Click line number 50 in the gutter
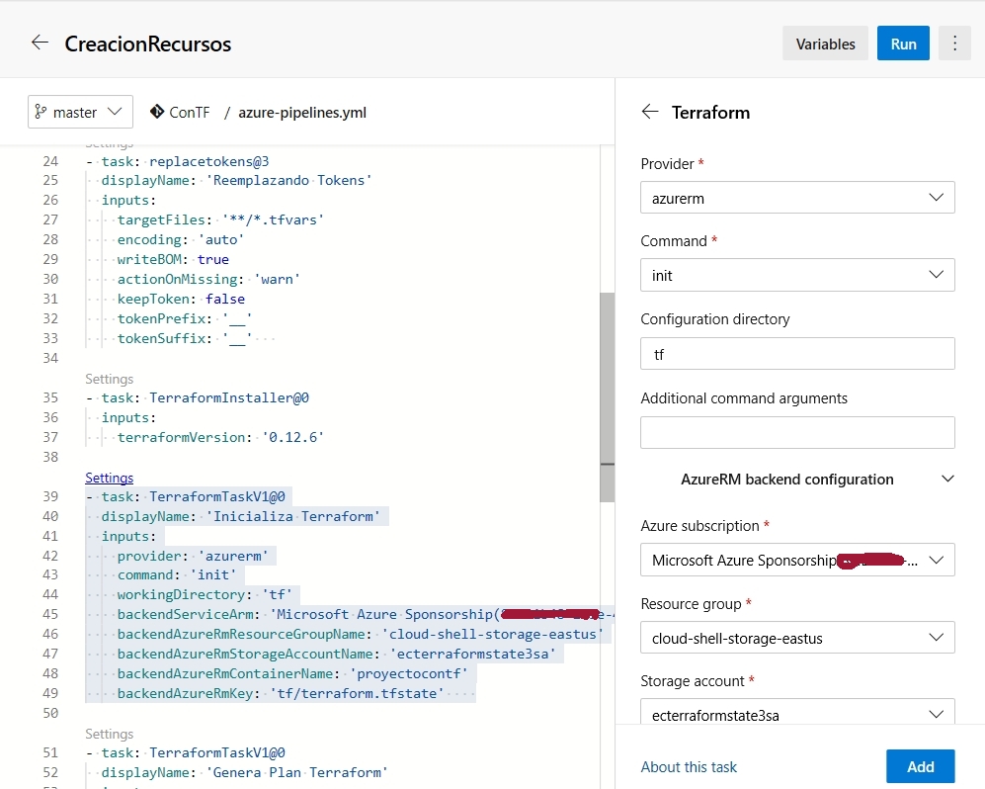Viewport: 985px width, 789px height. click(50, 713)
